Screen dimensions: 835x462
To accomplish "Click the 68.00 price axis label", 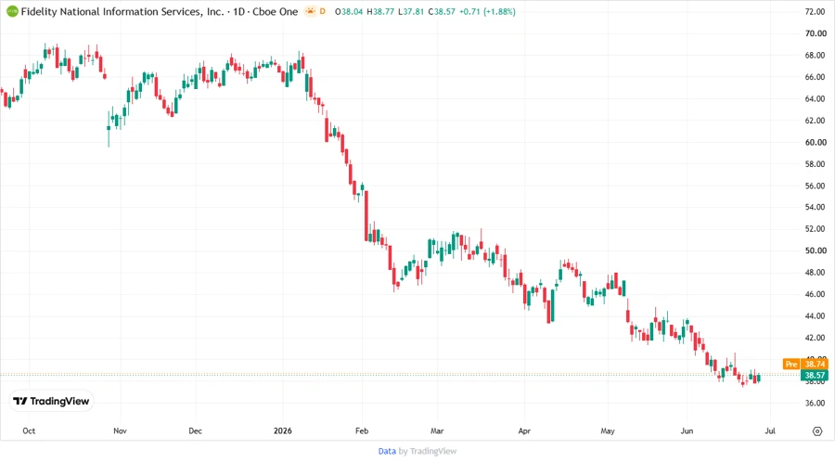I will tap(816, 56).
